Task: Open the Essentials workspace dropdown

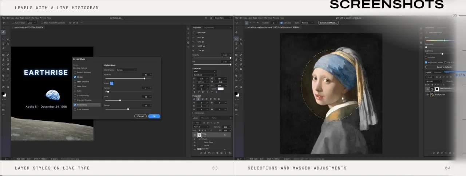Action: click(223, 18)
